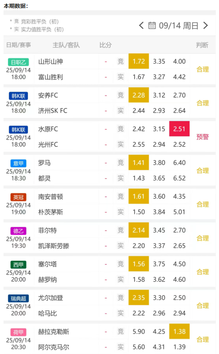Click the next date right chevron

[205, 26]
